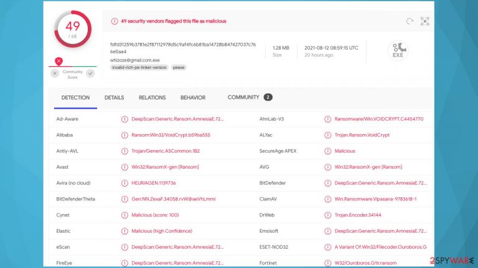Click the peexe tag
478x268 pixels.
point(179,68)
